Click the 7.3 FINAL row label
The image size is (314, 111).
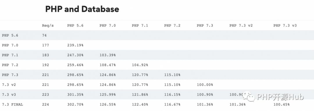click(13, 105)
